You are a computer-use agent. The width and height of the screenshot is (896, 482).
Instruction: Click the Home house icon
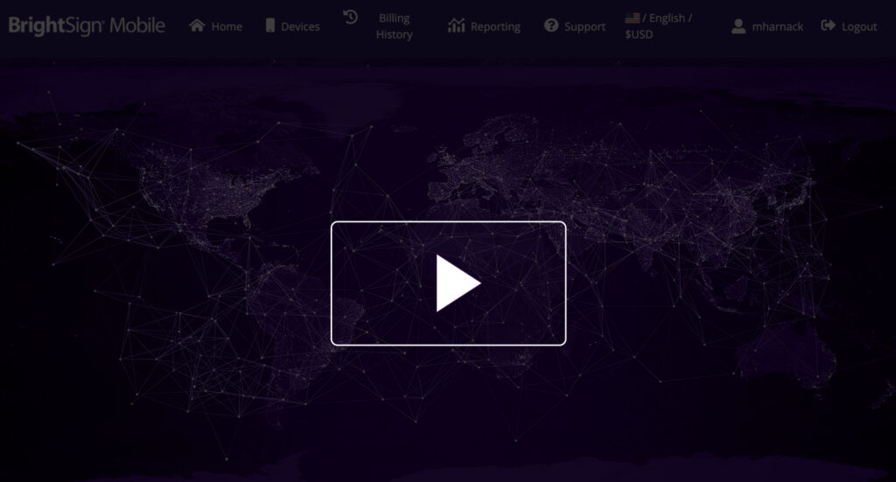click(x=198, y=25)
